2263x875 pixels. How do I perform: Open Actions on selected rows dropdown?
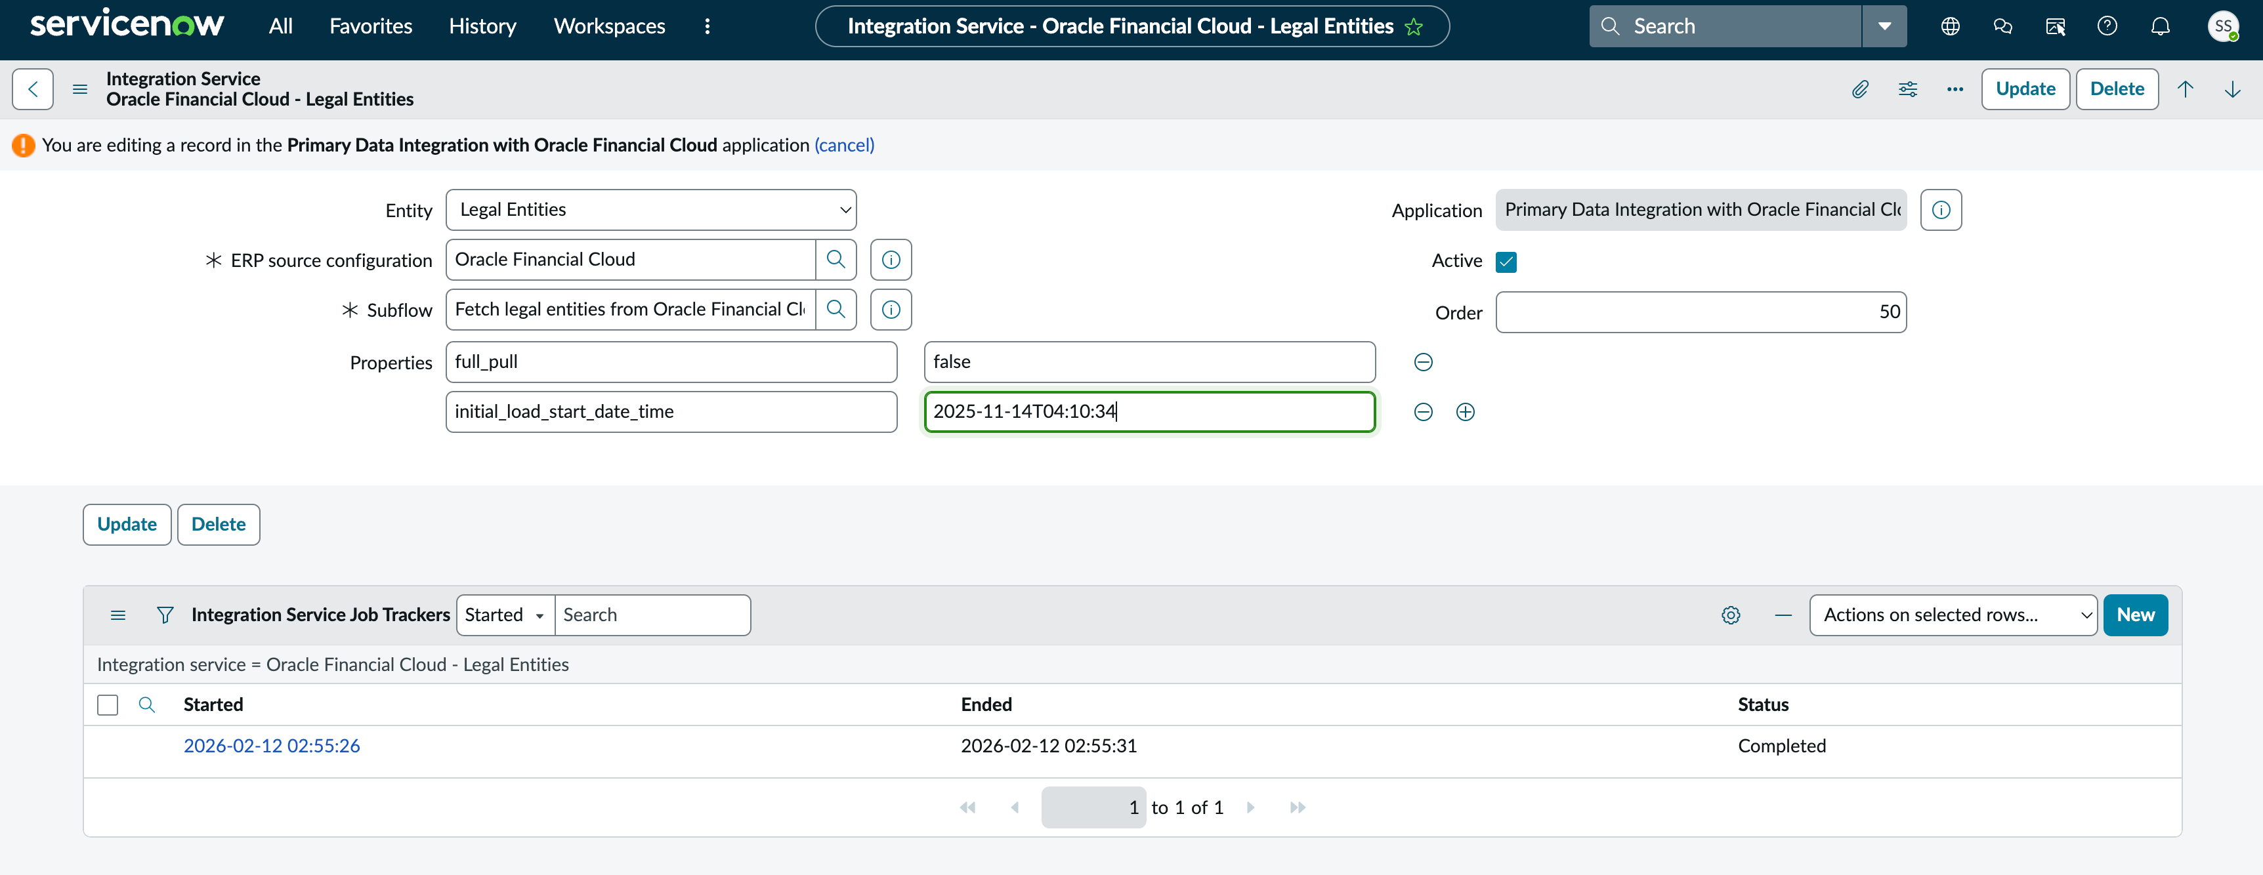[x=1953, y=615]
